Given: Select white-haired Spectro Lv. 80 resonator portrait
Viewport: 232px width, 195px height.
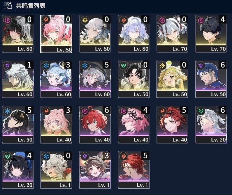Looking at the screenshot, I should point(95,34).
